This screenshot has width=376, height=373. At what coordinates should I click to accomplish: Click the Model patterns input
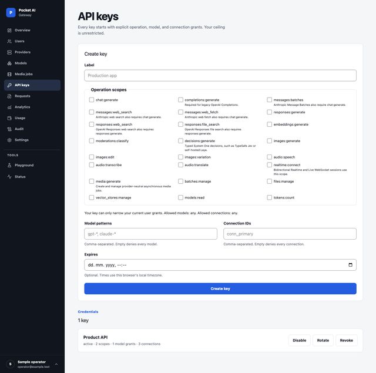pos(150,234)
